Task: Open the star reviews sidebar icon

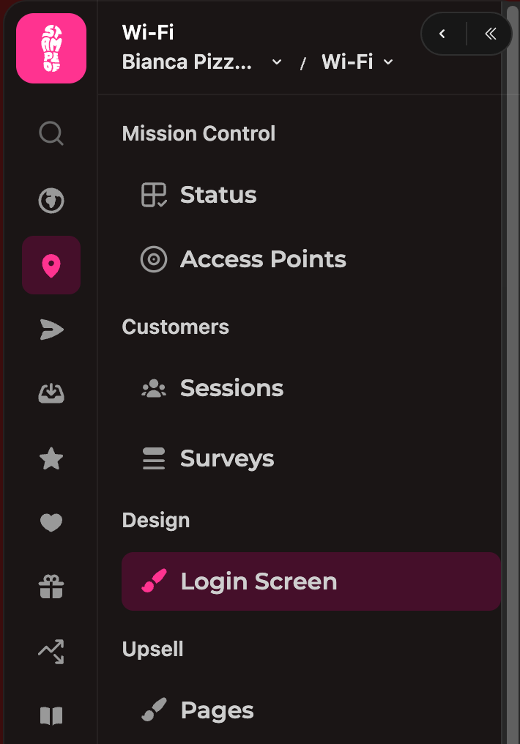Action: point(51,459)
